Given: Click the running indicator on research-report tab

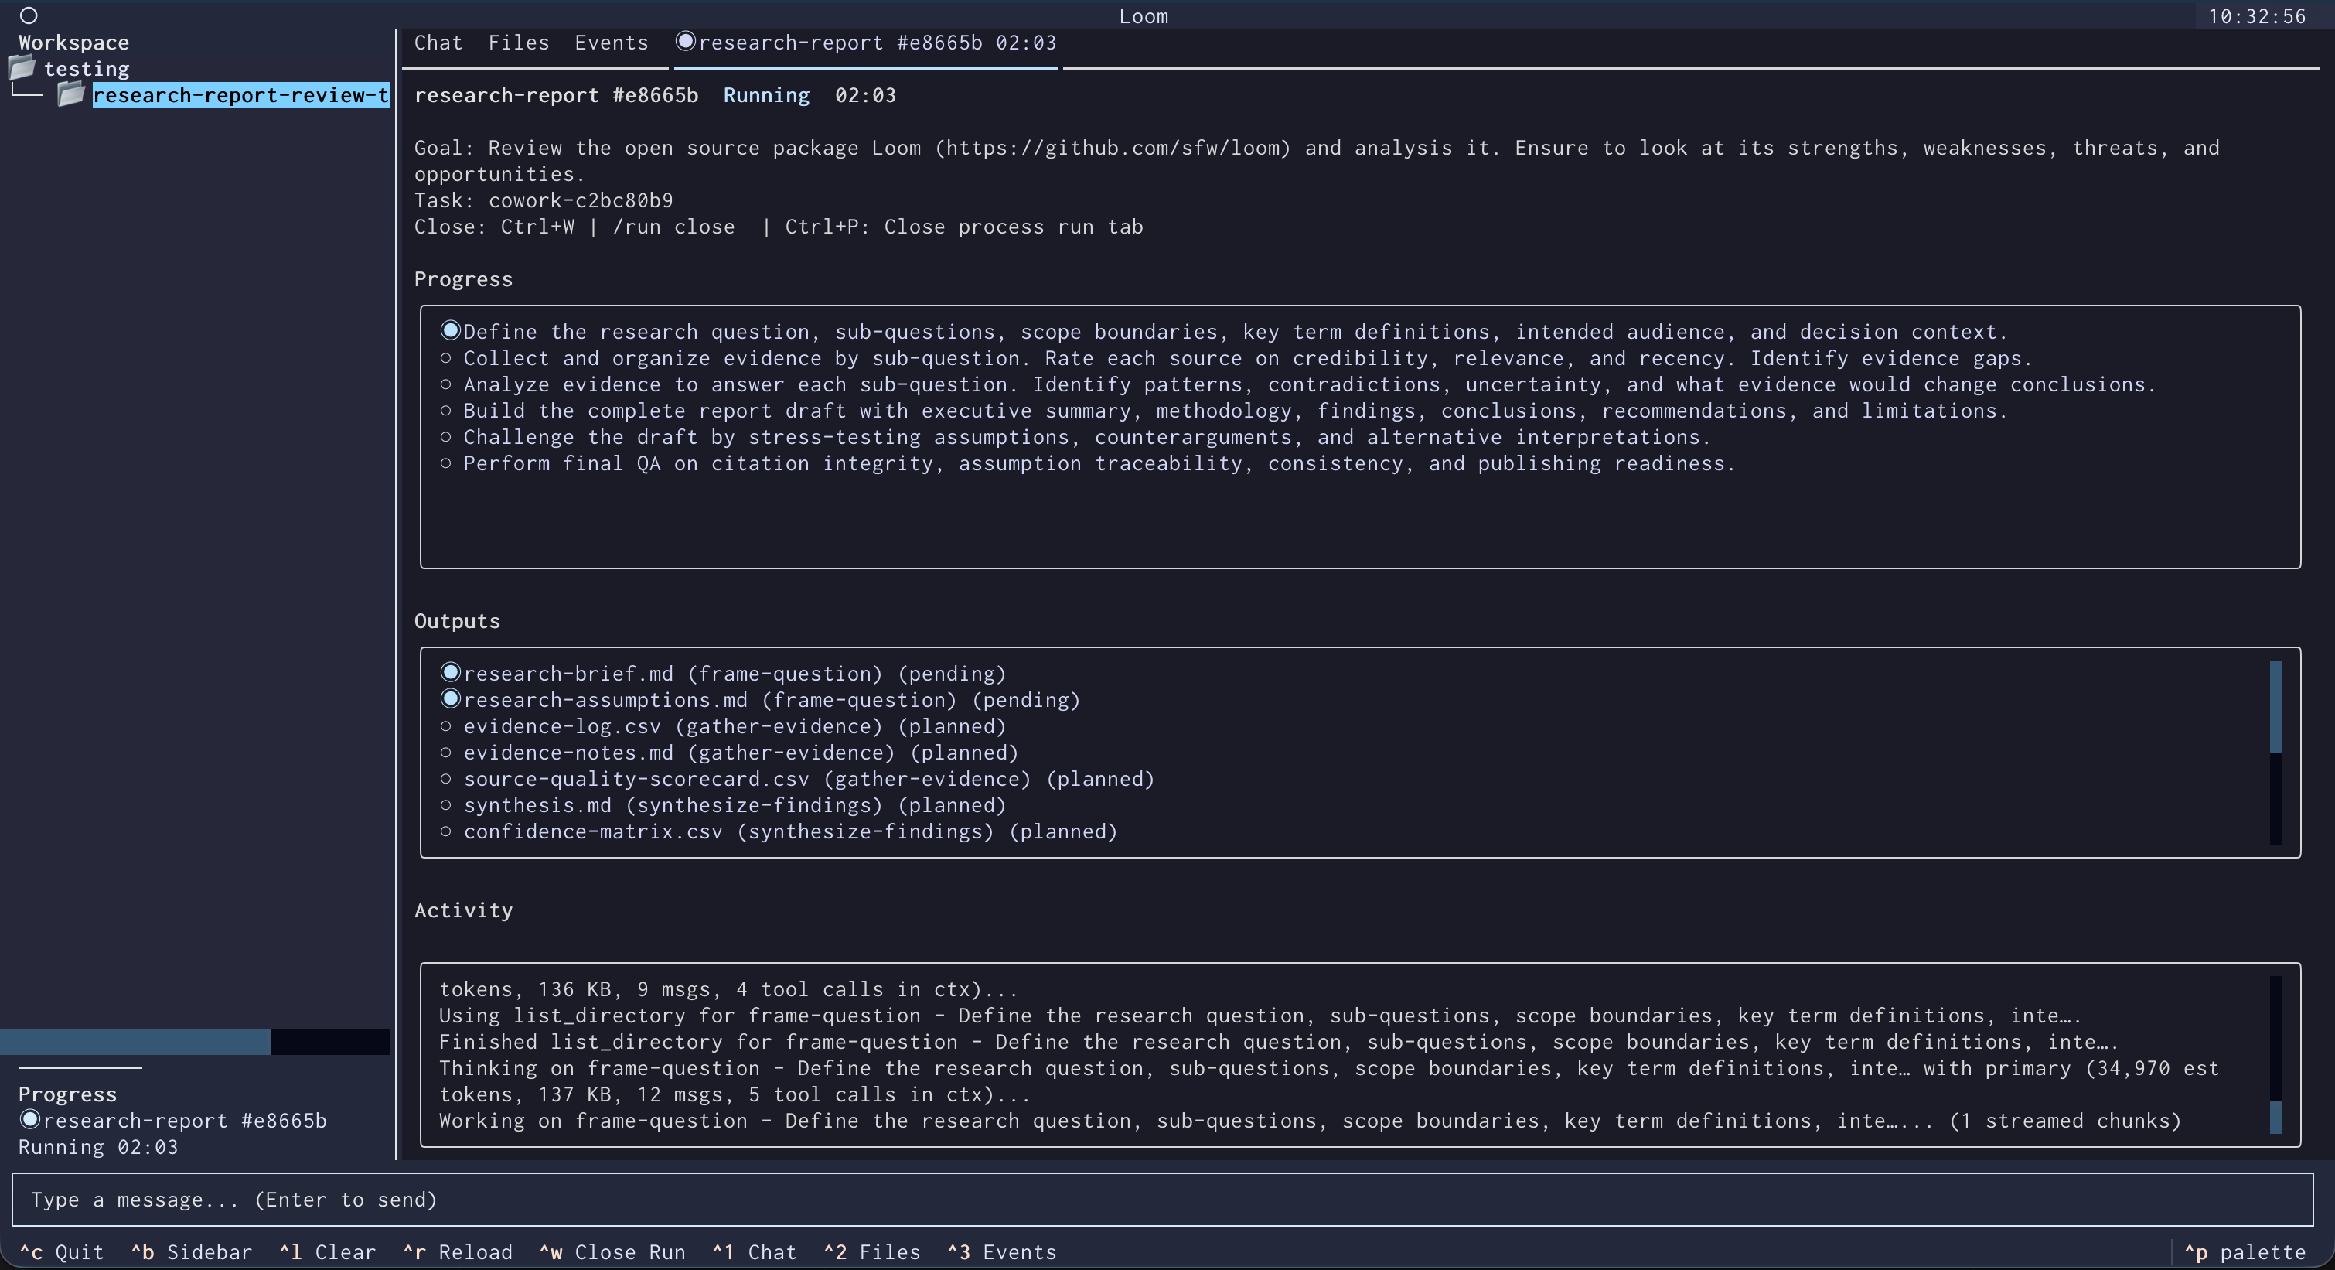Looking at the screenshot, I should click(686, 42).
